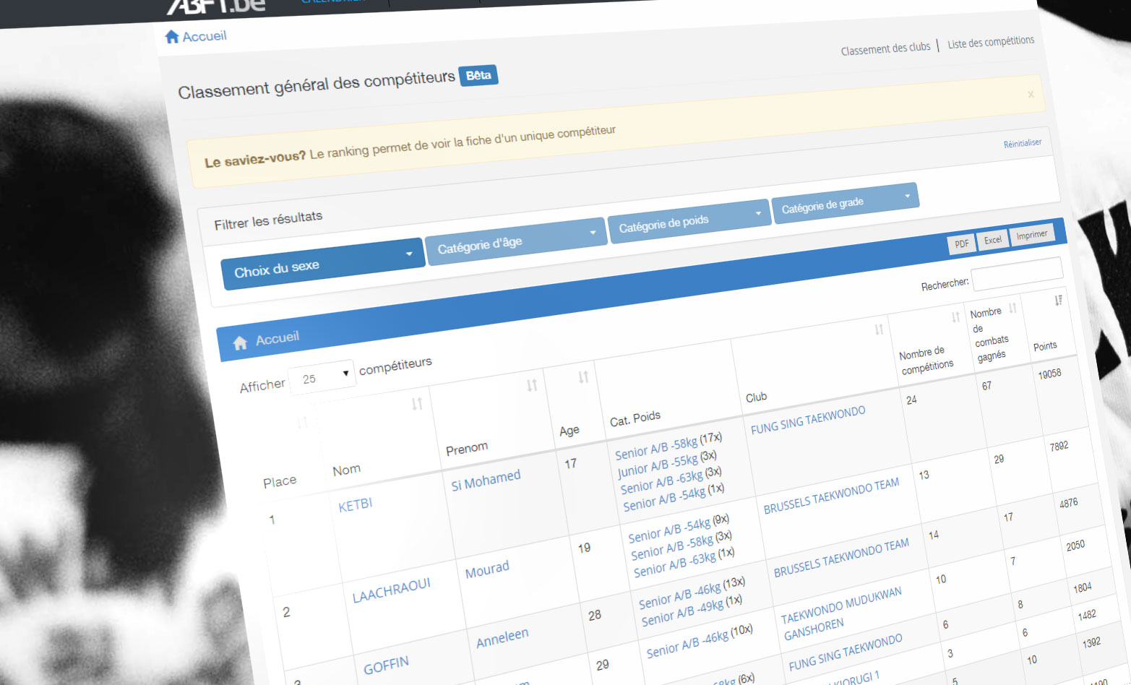This screenshot has width=1131, height=685.
Task: Click the Club column sort icon
Action: [x=879, y=329]
